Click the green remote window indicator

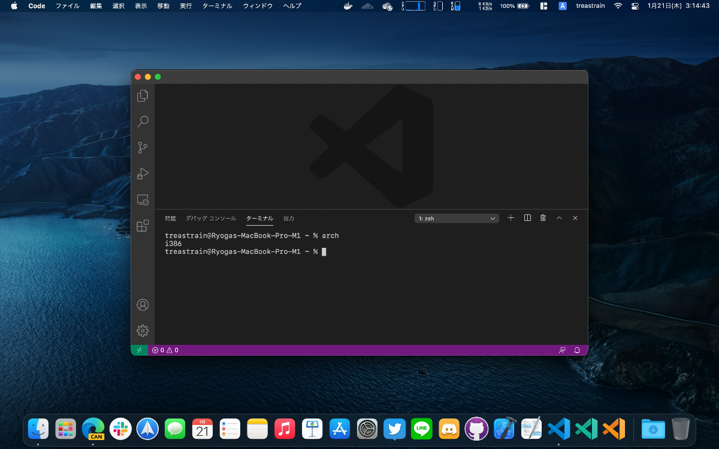139,350
